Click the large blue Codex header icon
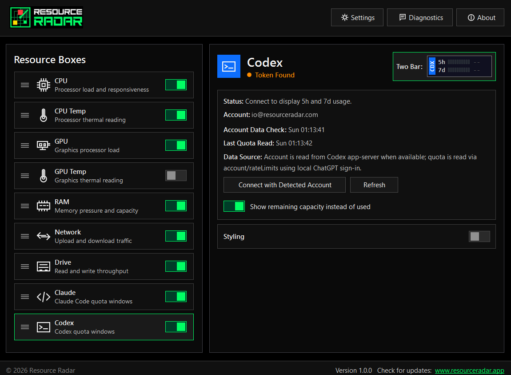The image size is (511, 375). pyautogui.click(x=229, y=66)
